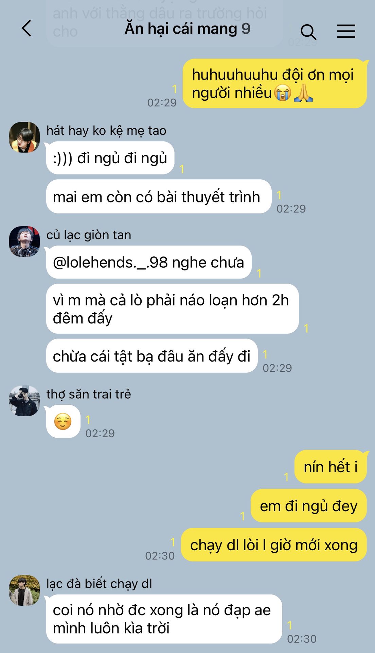Select the ":))) đi ngủ đi ngủ" message
375x653 pixels.
110,158
